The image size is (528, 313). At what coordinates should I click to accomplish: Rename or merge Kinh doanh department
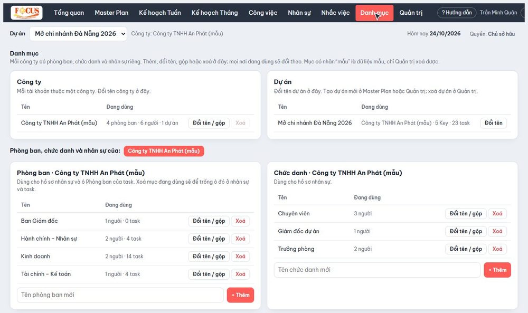209,256
